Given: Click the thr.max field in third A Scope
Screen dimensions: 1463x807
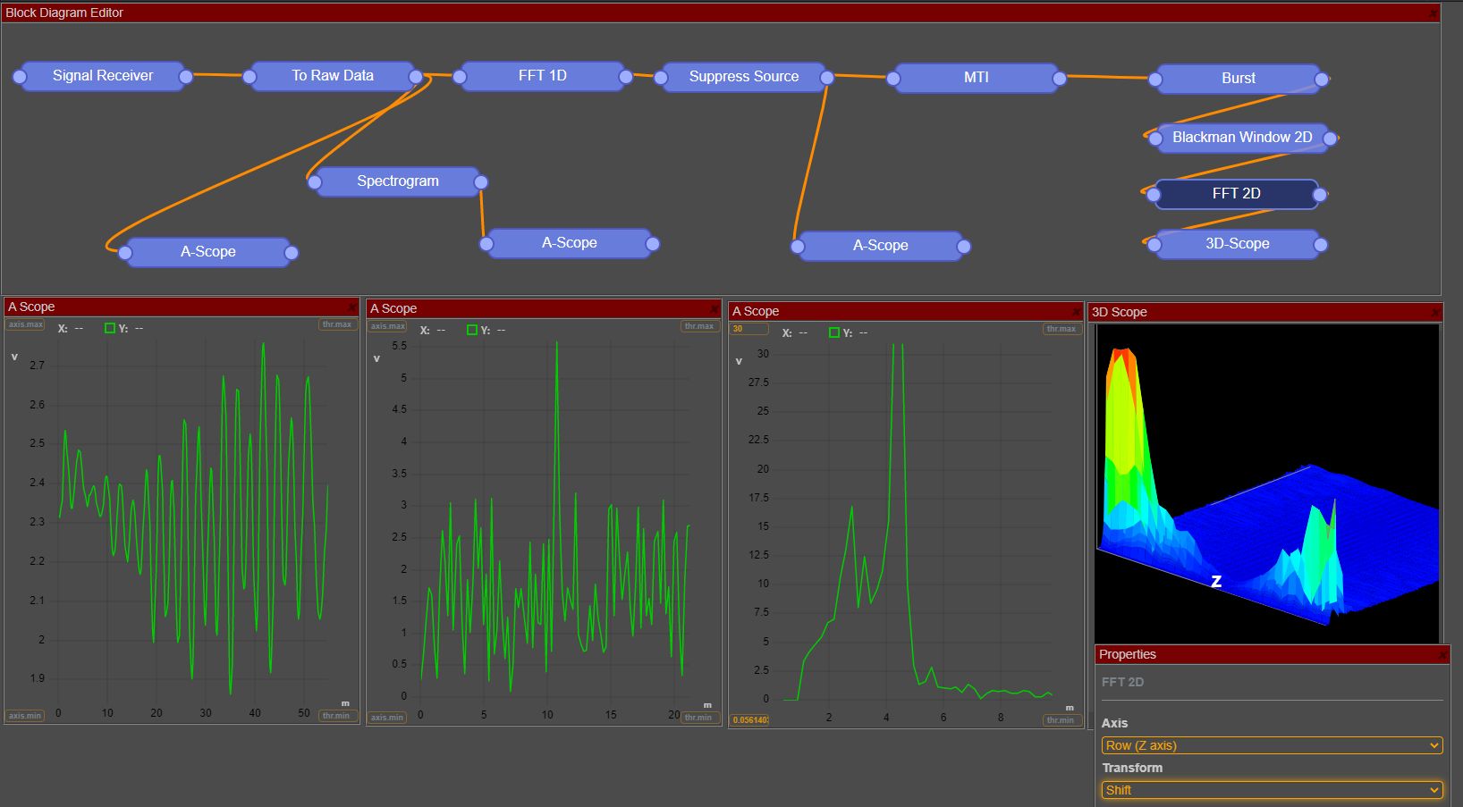Looking at the screenshot, I should click(x=1061, y=329).
